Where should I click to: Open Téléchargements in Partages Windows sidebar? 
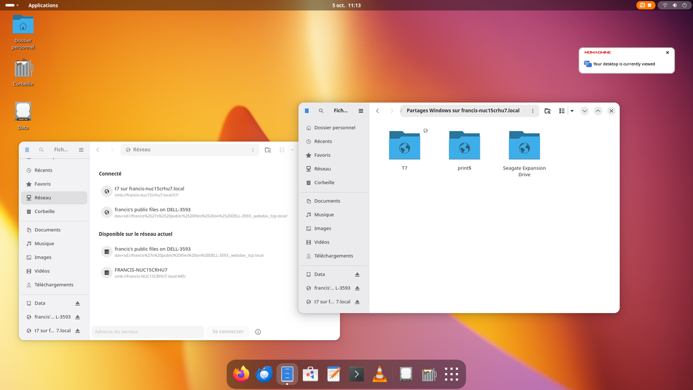[x=334, y=256]
